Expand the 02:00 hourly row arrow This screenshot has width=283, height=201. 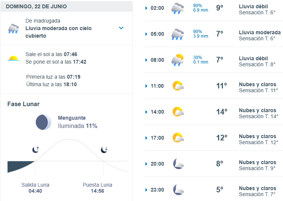click(146, 8)
